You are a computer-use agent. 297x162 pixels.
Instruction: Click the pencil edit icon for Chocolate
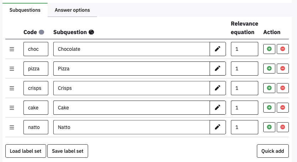click(x=218, y=49)
